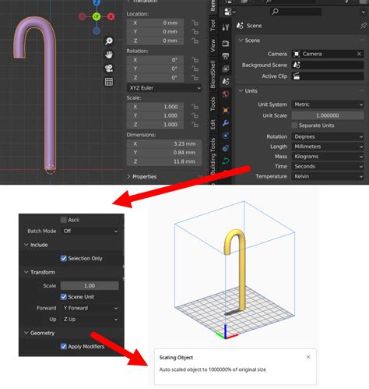Adjust the export Scale 1.00 field
Viewport: 369px width, 389px height.
(x=90, y=285)
